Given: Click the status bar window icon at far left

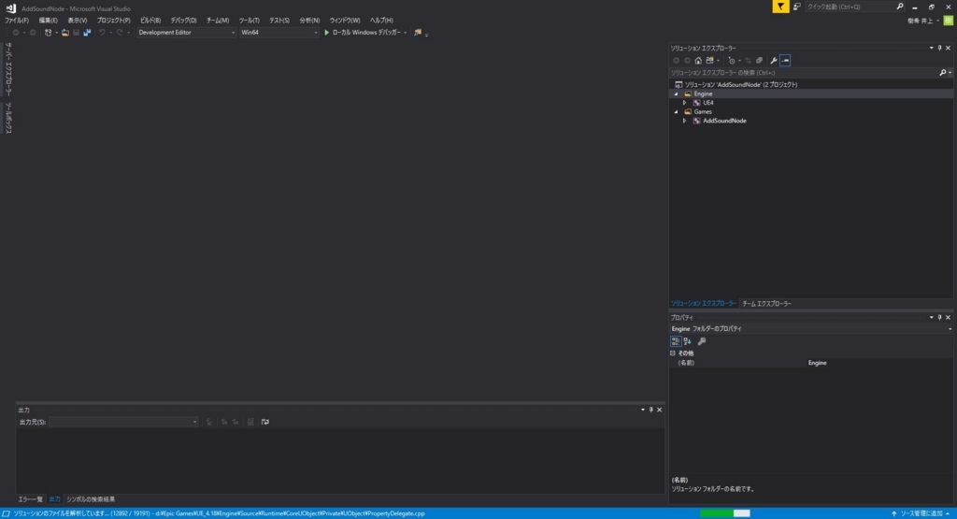Looking at the screenshot, I should (x=7, y=513).
